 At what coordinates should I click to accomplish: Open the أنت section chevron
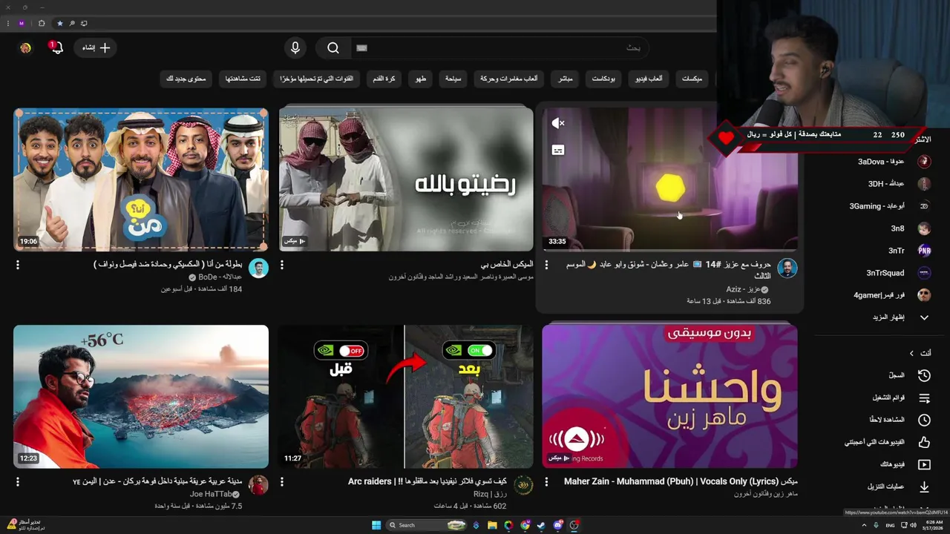[911, 353]
